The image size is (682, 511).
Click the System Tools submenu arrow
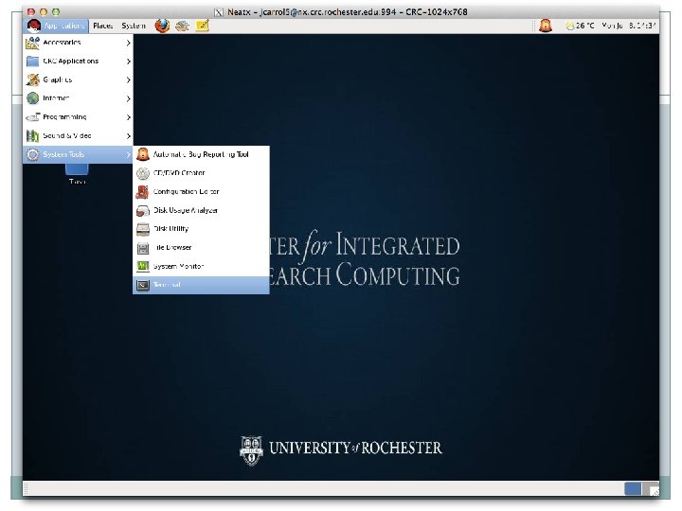click(x=128, y=154)
